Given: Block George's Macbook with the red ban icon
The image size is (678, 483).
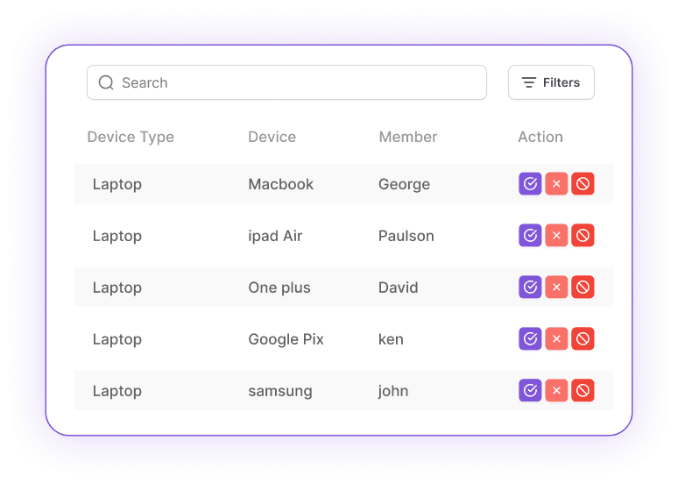Looking at the screenshot, I should tap(583, 184).
